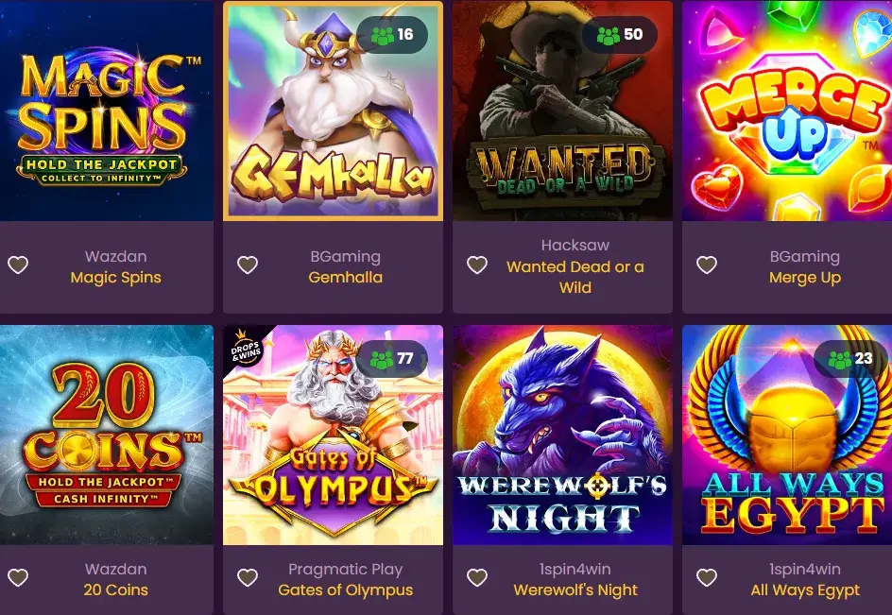
Task: Tap the heart icon for Werewolf's Night
Action: pos(477,577)
